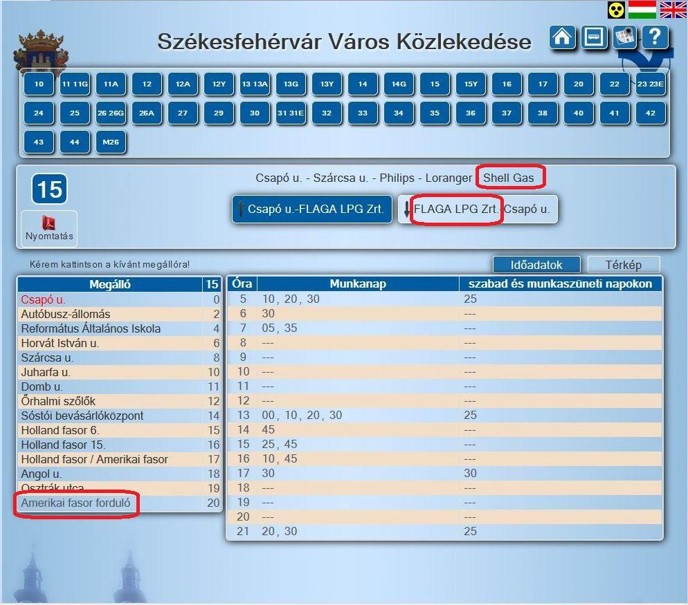Click the PDF print icon Nyomtatás
This screenshot has width=688, height=605.
coord(49,228)
